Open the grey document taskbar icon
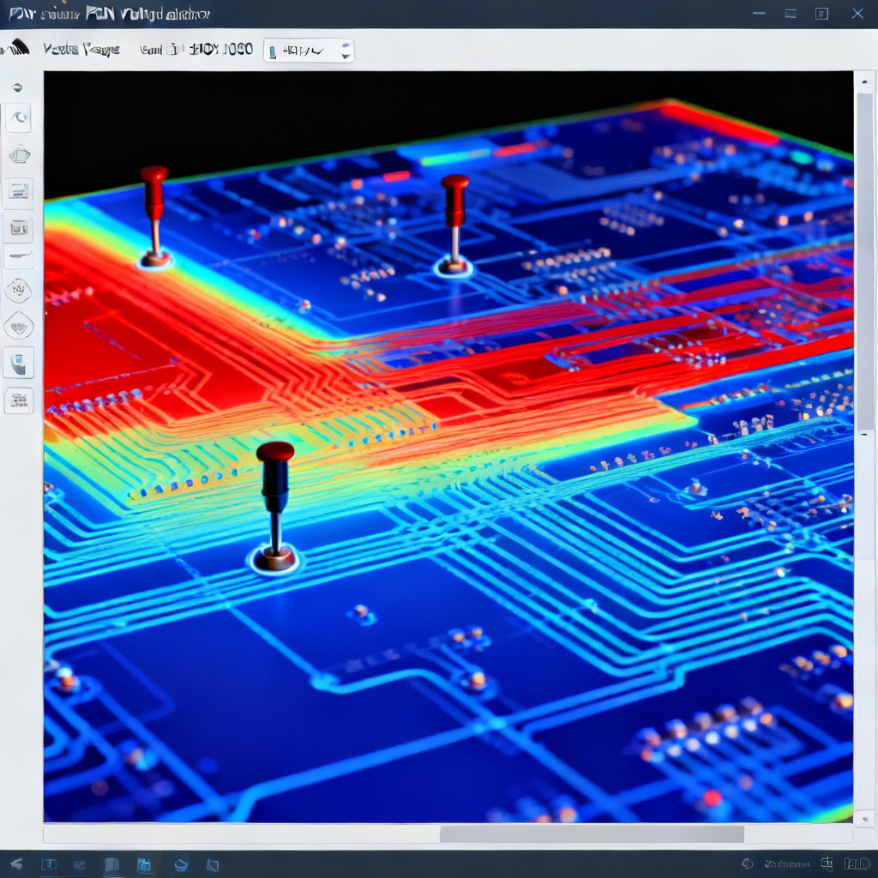The image size is (878, 878). click(x=112, y=865)
